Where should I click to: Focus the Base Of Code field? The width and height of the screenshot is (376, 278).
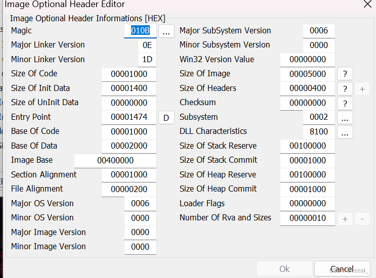pyautogui.click(x=129, y=132)
